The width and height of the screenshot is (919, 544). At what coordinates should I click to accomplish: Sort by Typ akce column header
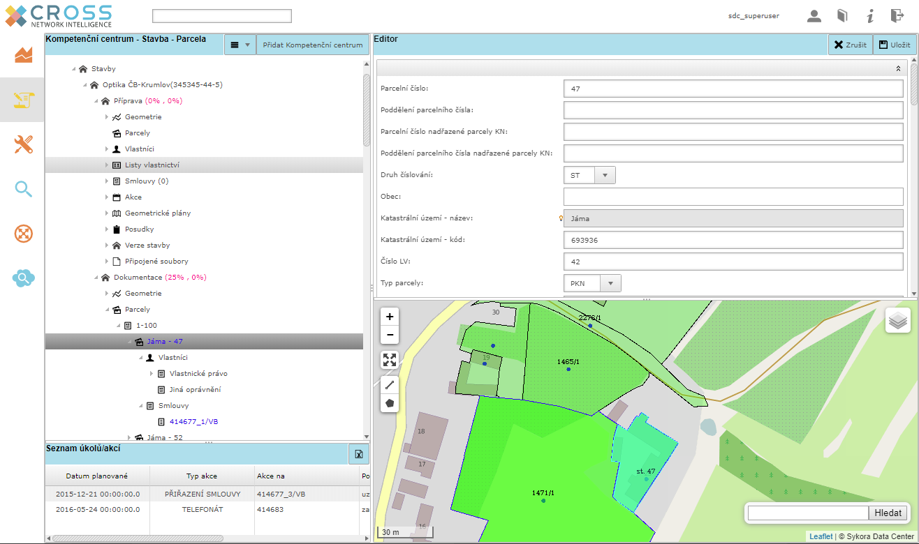point(202,476)
